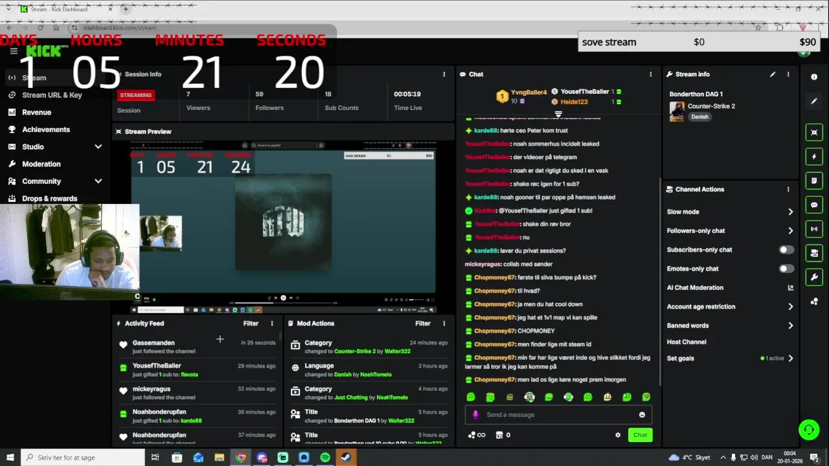829x466 pixels.
Task: Open Session Info panel kebab menu
Action: [444, 74]
